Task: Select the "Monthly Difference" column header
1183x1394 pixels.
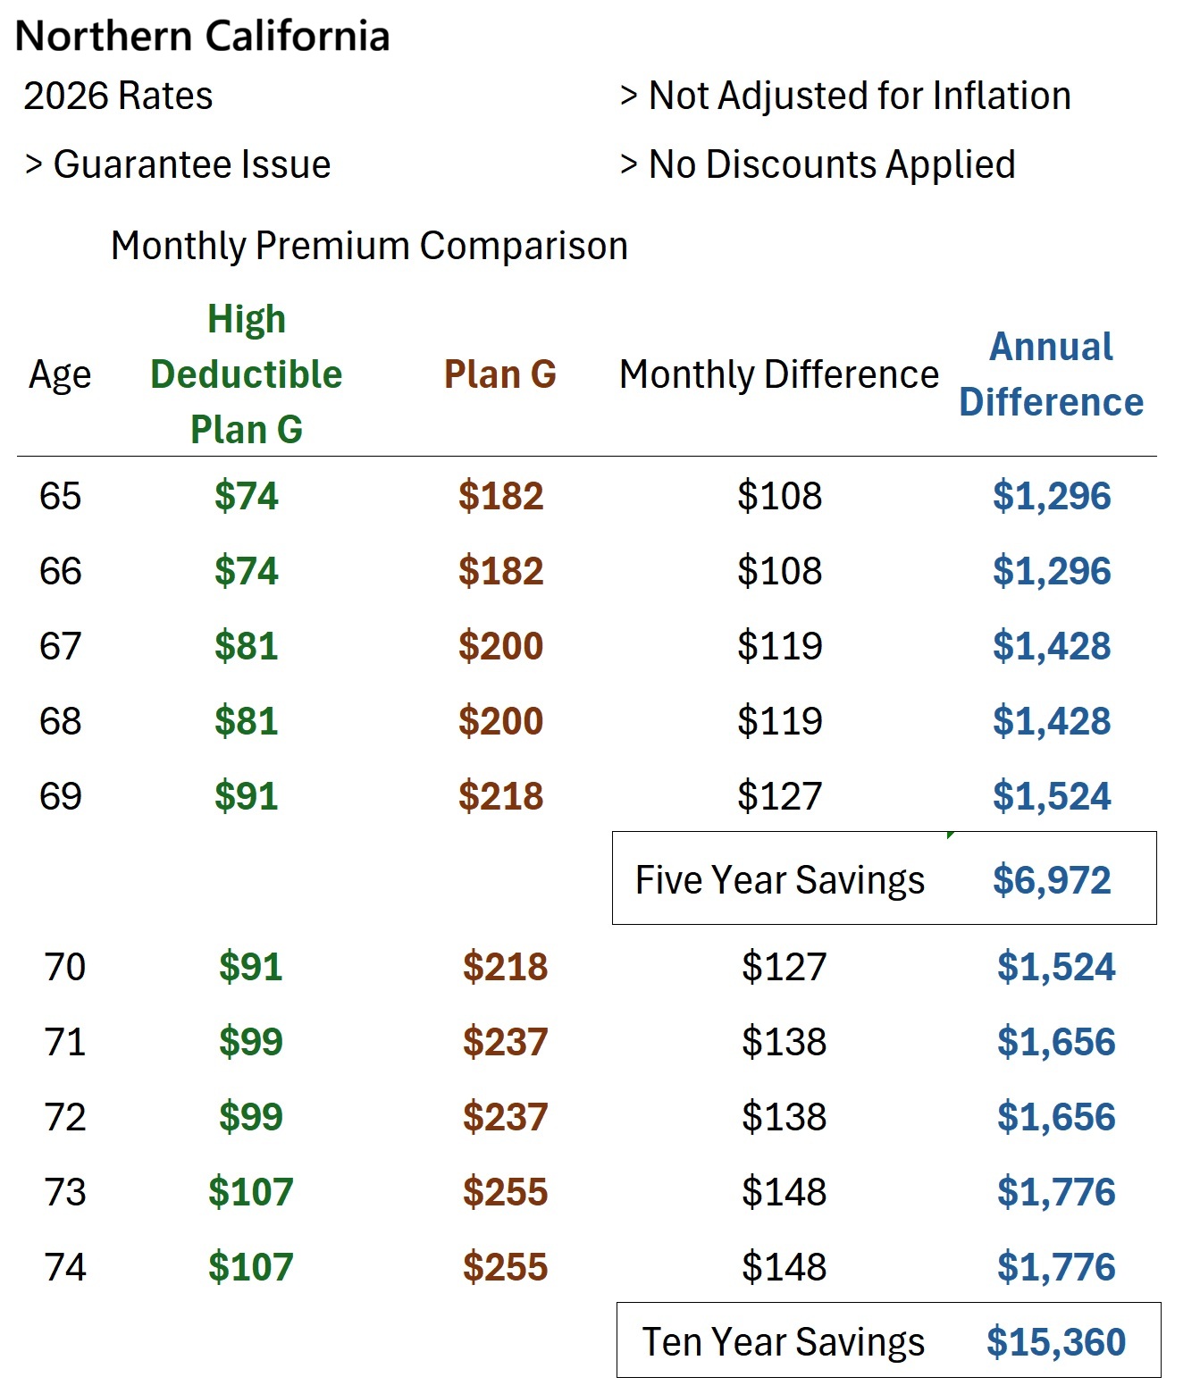Action: click(x=778, y=374)
